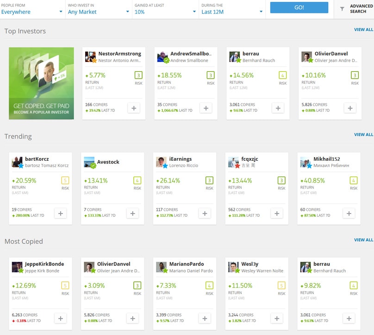Open AndrewSmallbone's avatar picture
This screenshot has width=374, height=335.
pos(162,57)
